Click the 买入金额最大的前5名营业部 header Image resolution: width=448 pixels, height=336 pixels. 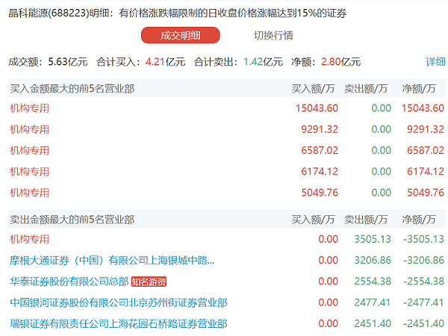pyautogui.click(x=72, y=89)
